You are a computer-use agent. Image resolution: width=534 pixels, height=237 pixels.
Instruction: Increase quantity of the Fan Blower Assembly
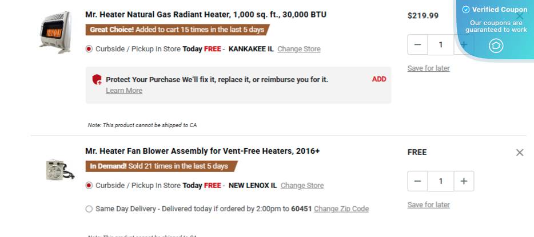pos(464,181)
